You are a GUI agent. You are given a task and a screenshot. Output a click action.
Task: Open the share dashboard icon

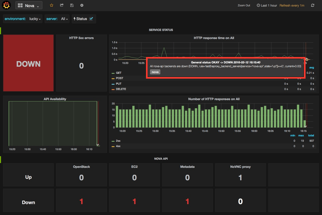click(62, 5)
